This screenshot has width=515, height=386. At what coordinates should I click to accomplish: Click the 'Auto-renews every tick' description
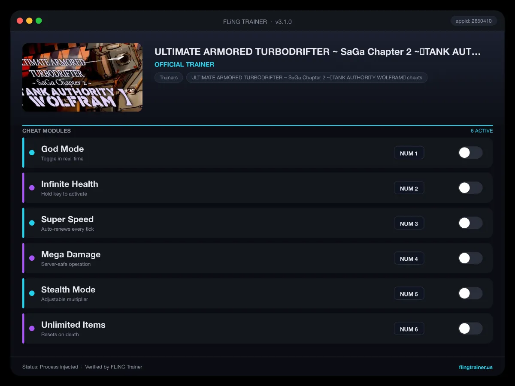67,229
